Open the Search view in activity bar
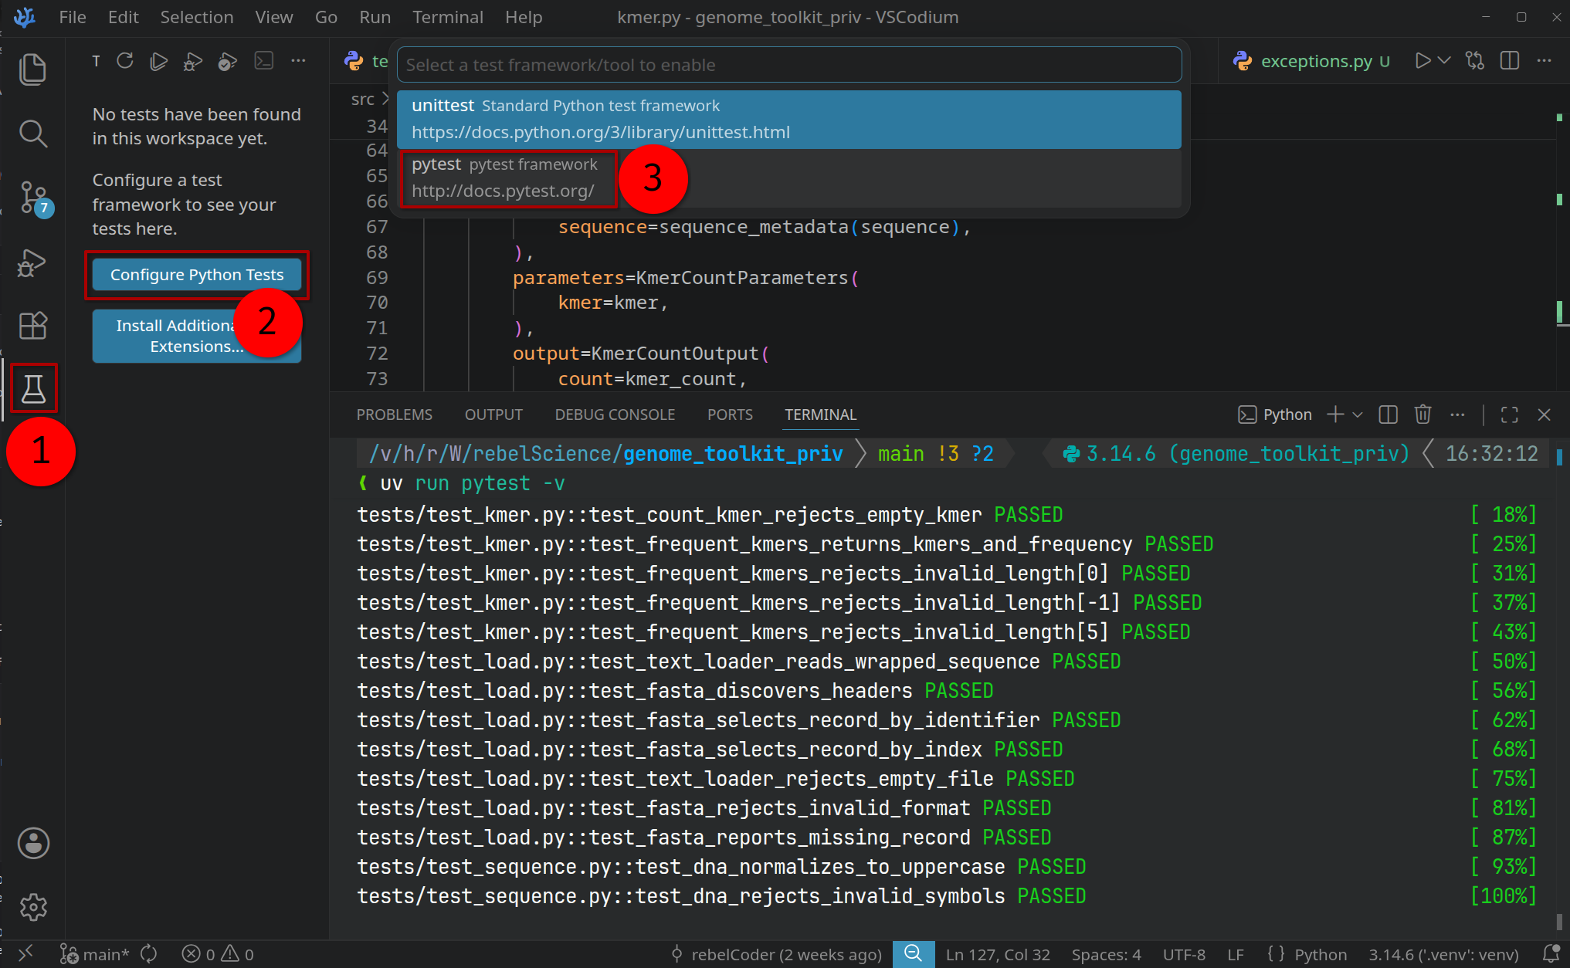1570x968 pixels. click(x=32, y=134)
